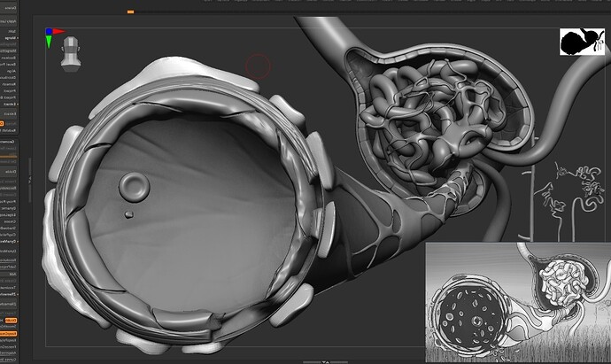Toggle the FreezeGroups option
Viewport: 611px width, 364px height.
(x=9, y=347)
